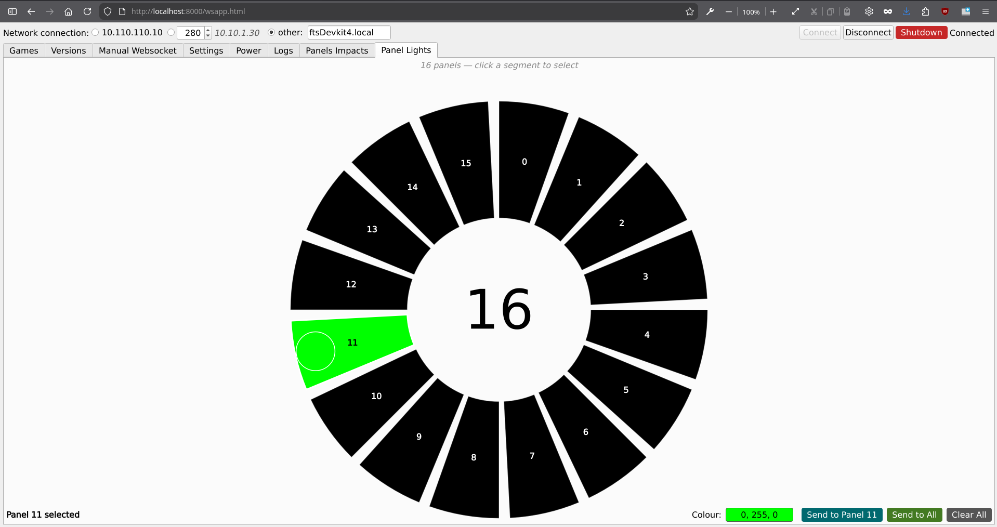The height and width of the screenshot is (527, 997).
Task: Open the browser hamburger menu
Action: tap(985, 11)
